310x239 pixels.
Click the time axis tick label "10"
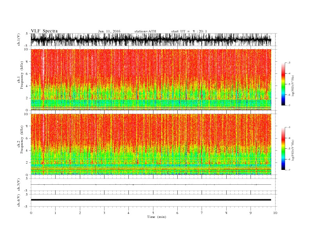tap(275, 213)
